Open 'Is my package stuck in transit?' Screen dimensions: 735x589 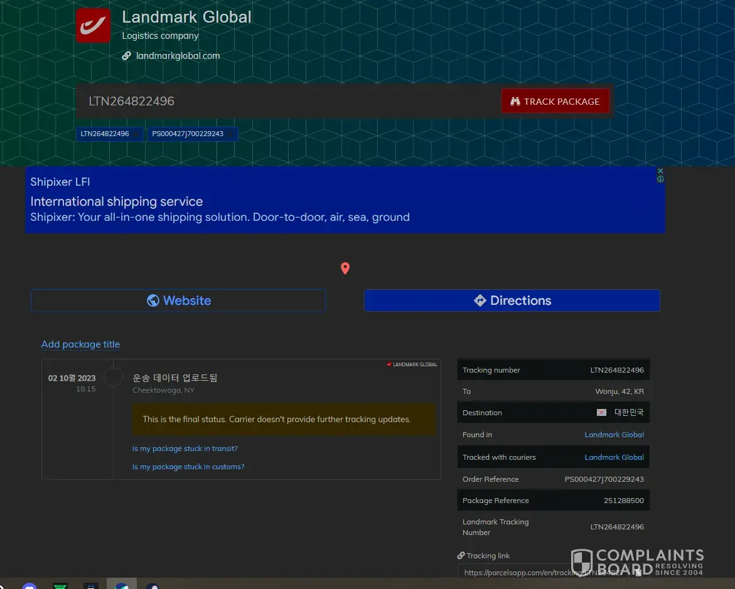pos(185,448)
